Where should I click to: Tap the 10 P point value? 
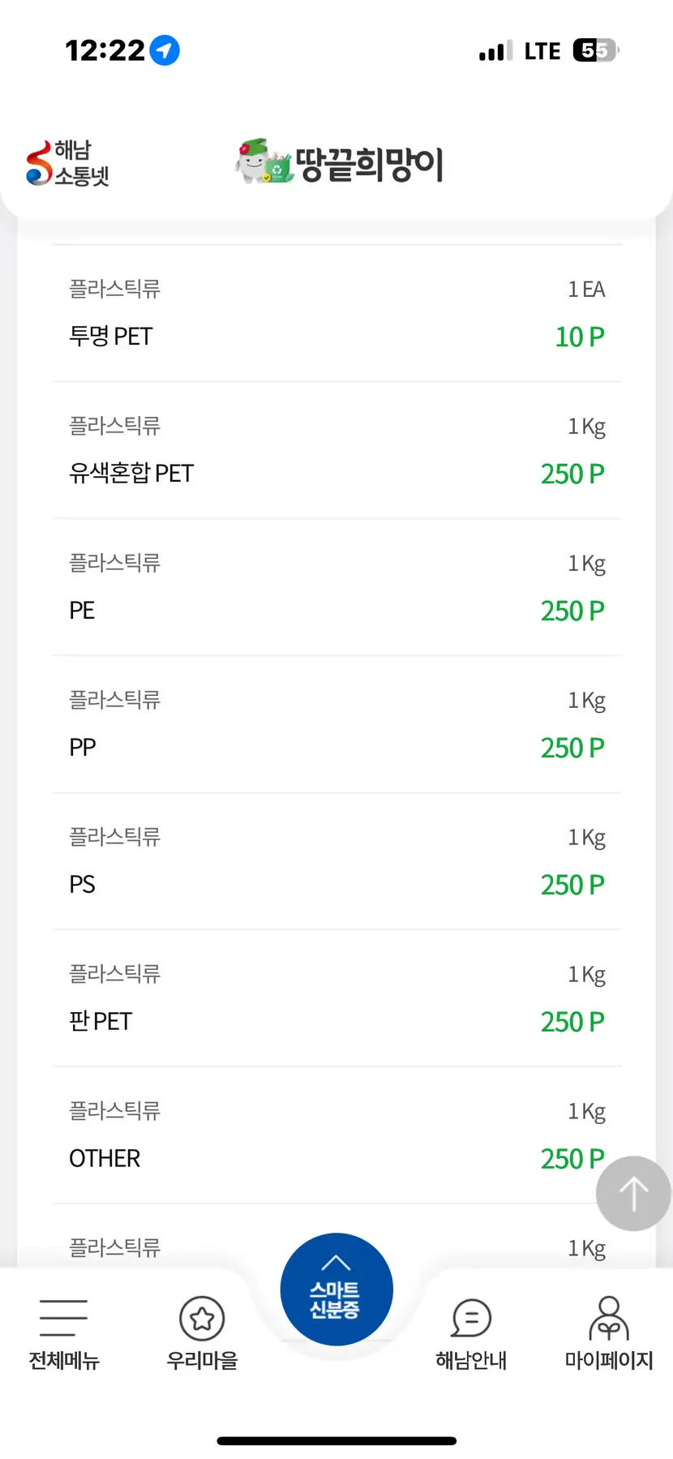pos(580,337)
